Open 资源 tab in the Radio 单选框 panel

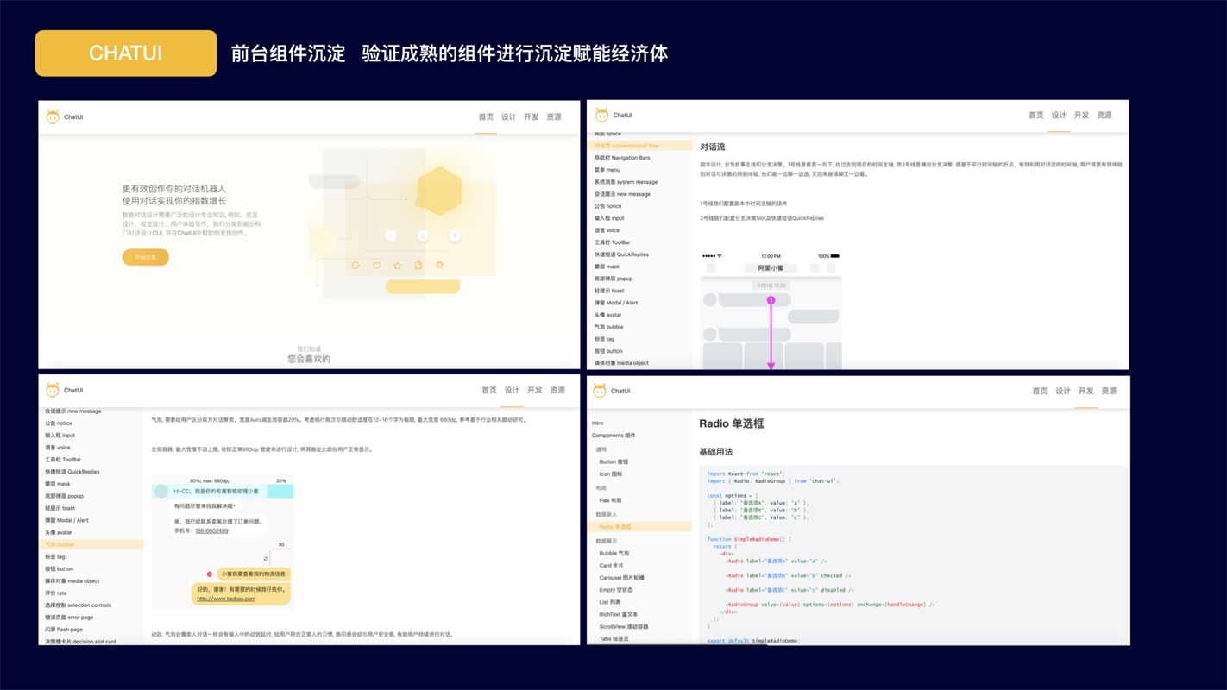[x=1109, y=392]
